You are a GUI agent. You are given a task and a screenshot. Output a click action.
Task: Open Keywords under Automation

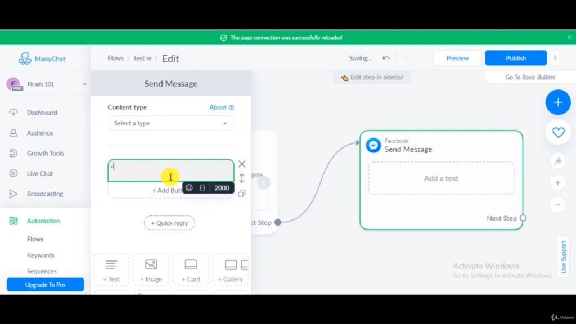tap(40, 255)
